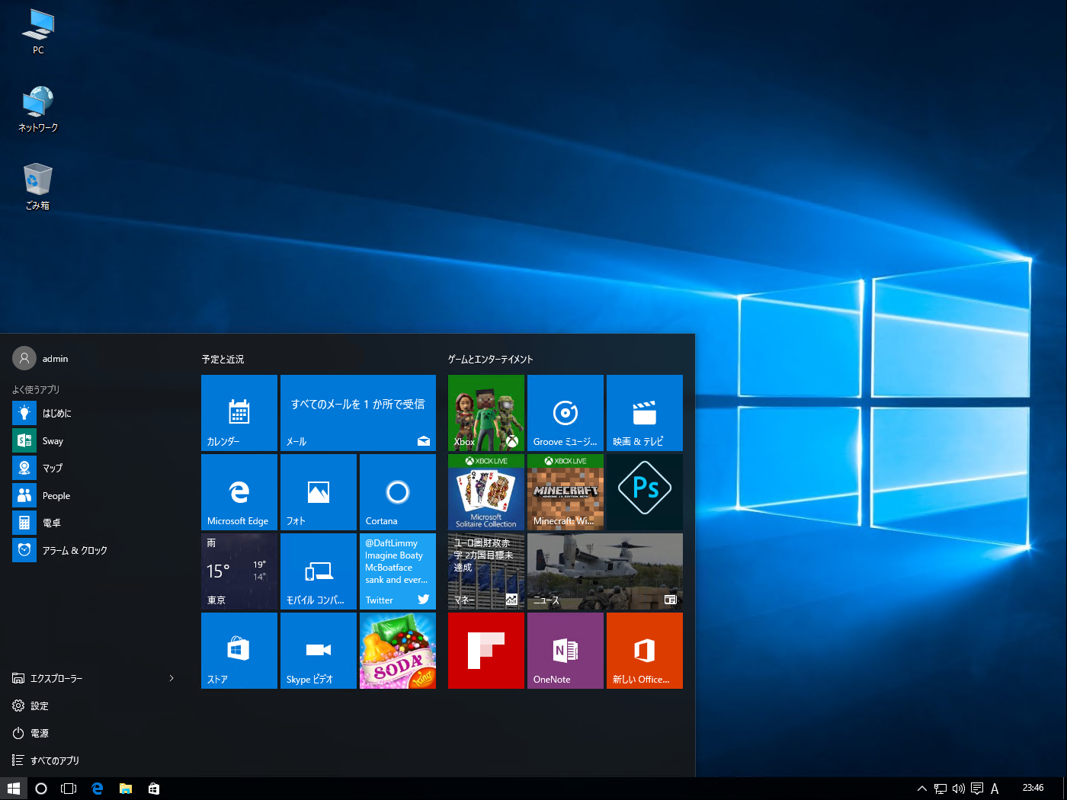The image size is (1067, 800).
Task: Open the volume control in the system tray
Action: click(x=958, y=788)
